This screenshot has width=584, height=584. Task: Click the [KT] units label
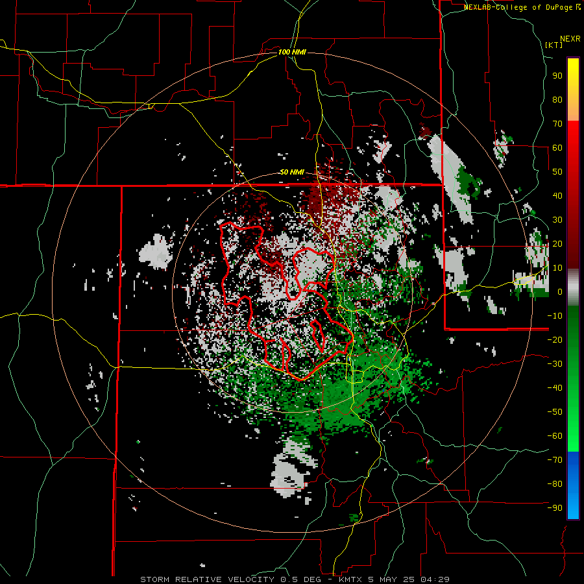[554, 45]
